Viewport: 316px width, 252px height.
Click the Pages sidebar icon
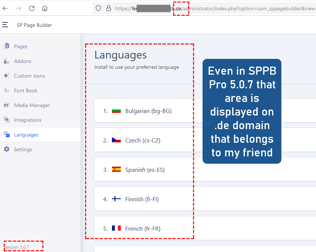tap(7, 46)
